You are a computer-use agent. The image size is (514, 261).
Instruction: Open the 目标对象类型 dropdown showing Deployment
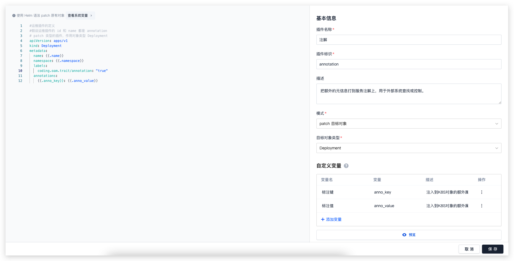[409, 148]
